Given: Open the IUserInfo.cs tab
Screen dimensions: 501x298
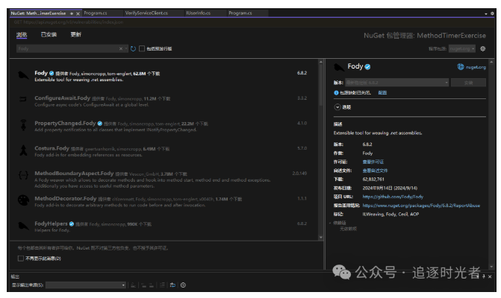Looking at the screenshot, I should point(199,13).
